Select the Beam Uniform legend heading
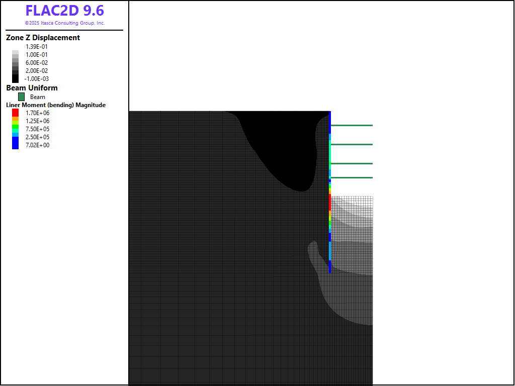The height and width of the screenshot is (386, 515). point(32,88)
